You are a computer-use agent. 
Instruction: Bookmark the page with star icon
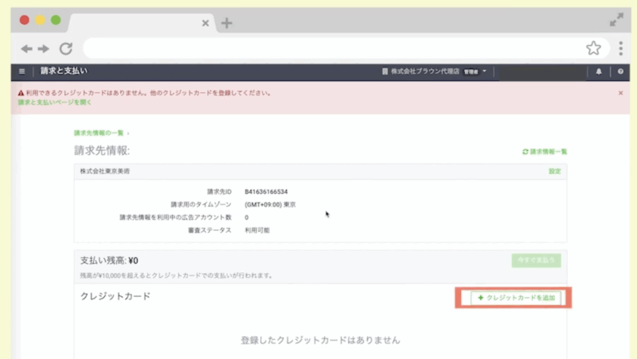pyautogui.click(x=593, y=48)
